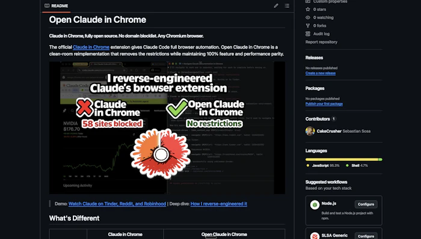This screenshot has width=421, height=239.
Task: Click Report repository
Action: point(321,42)
